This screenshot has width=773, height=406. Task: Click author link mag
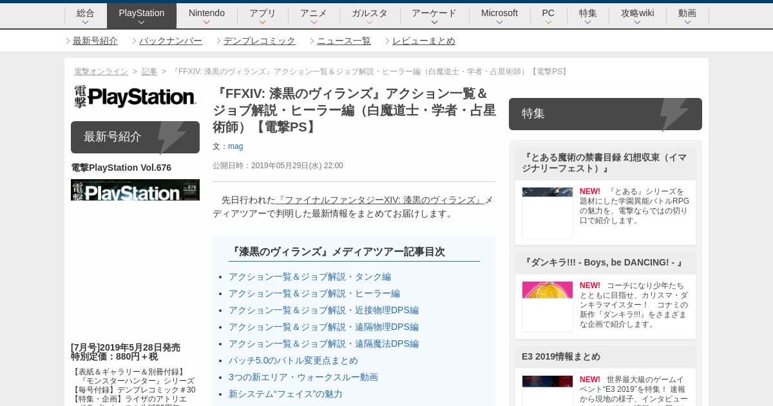click(x=235, y=146)
